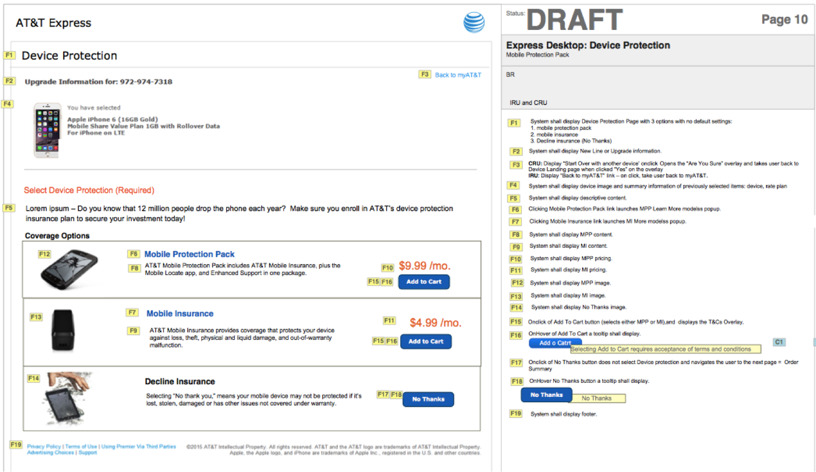
Task: Click "System shall display descriptive content." requirement
Action: (578, 198)
